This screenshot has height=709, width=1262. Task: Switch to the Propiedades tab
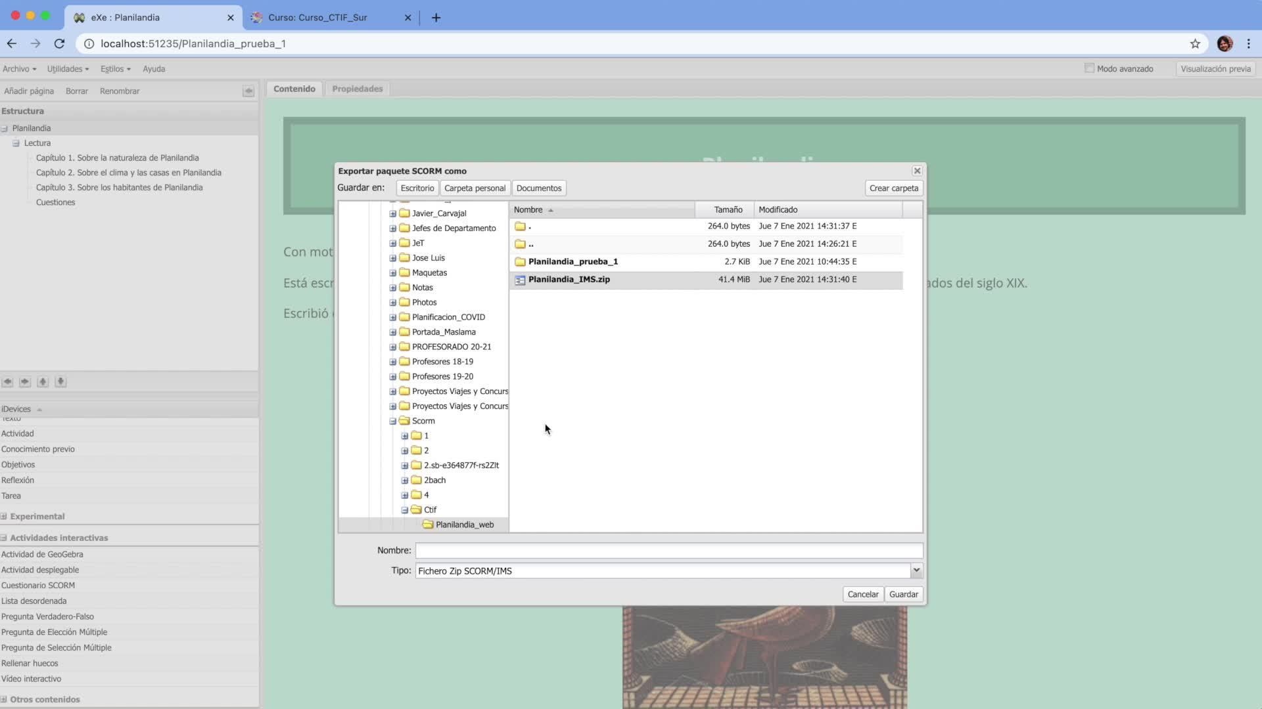(x=357, y=89)
